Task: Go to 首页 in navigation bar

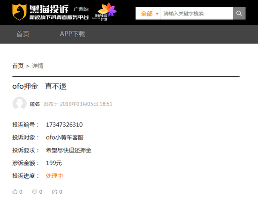Action: coord(23,34)
